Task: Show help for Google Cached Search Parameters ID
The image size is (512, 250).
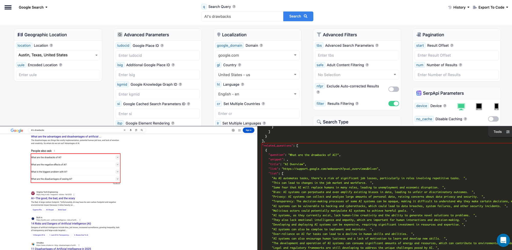Action: point(188,104)
